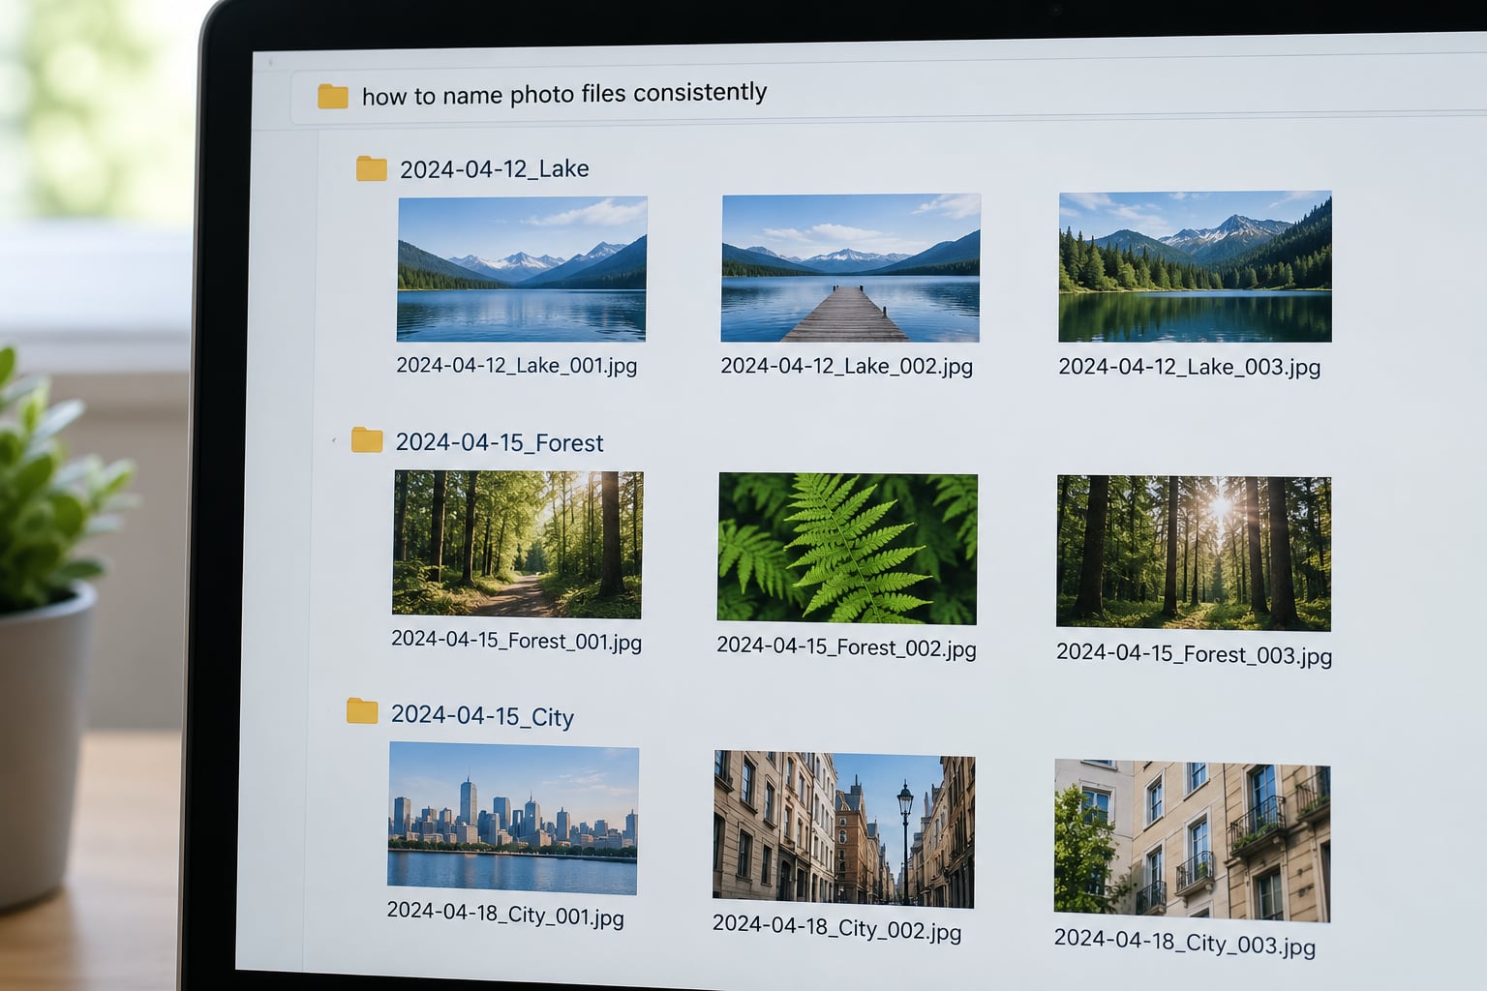Click the folder icon beside 'how to name photo files consistently'
Screen dimensions: 1487x991
(333, 96)
